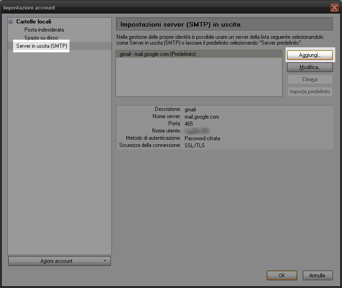
Task: Click the Password cifrata authentication value
Action: (202, 138)
